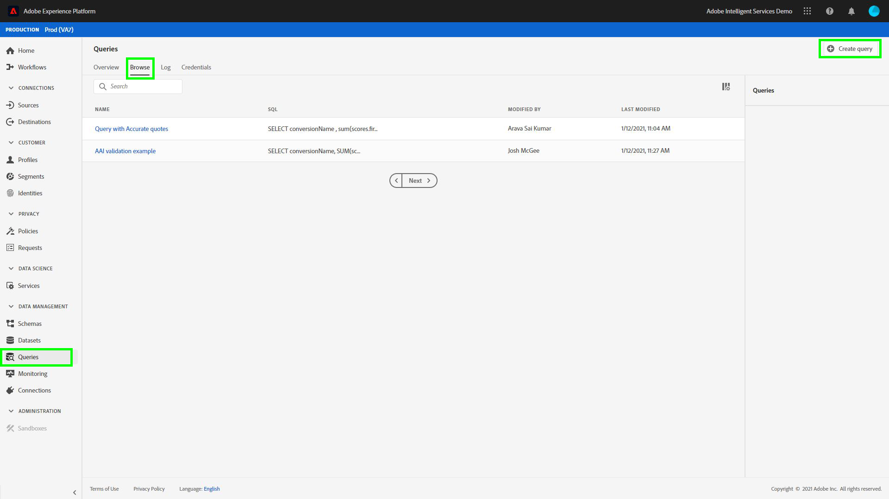
Task: Open the Credentials tab
Action: pos(196,67)
